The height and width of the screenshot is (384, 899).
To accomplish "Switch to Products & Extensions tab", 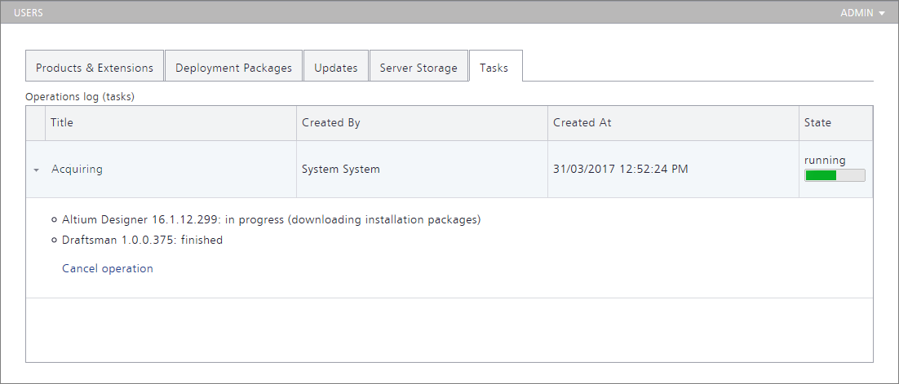I will [x=95, y=68].
